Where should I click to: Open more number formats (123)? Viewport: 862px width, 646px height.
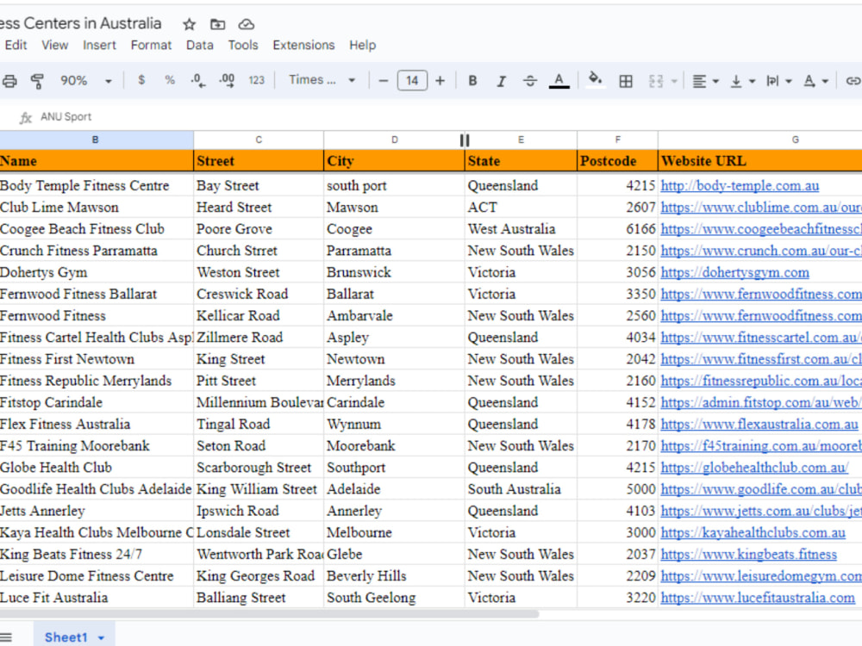tap(256, 80)
